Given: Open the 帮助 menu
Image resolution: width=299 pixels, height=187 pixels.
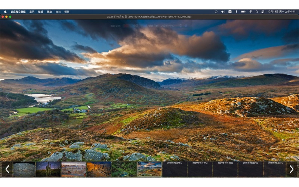Looking at the screenshot, I should click(x=67, y=12).
